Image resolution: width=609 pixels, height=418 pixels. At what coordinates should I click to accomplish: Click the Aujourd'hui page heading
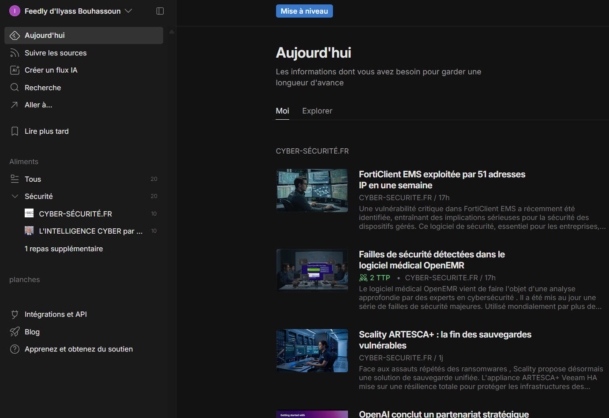[314, 53]
